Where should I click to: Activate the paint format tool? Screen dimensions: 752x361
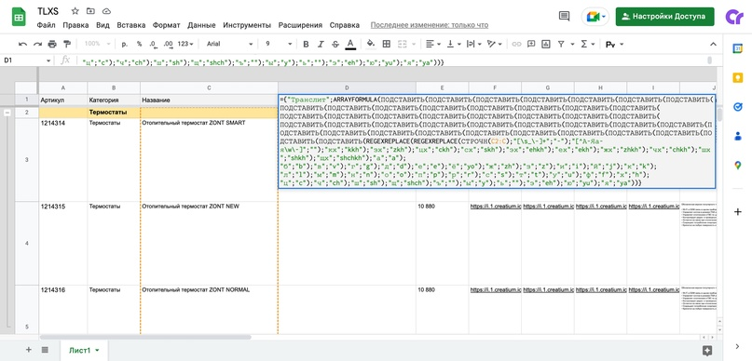pos(67,44)
